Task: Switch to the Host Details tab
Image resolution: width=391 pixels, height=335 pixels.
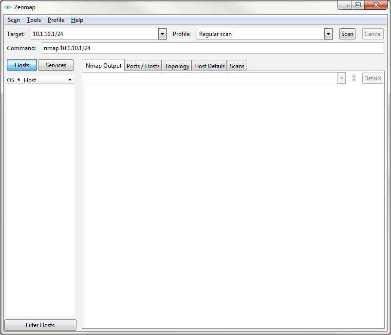Action: pos(209,66)
